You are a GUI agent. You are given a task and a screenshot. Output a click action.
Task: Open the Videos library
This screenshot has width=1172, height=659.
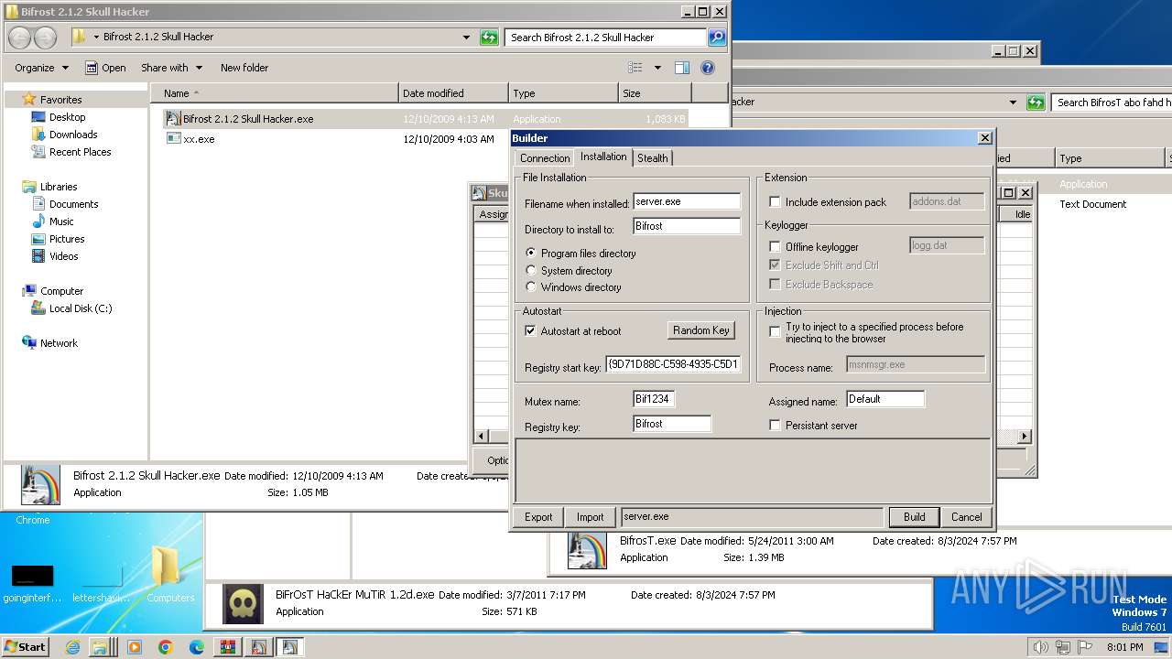pyautogui.click(x=63, y=256)
